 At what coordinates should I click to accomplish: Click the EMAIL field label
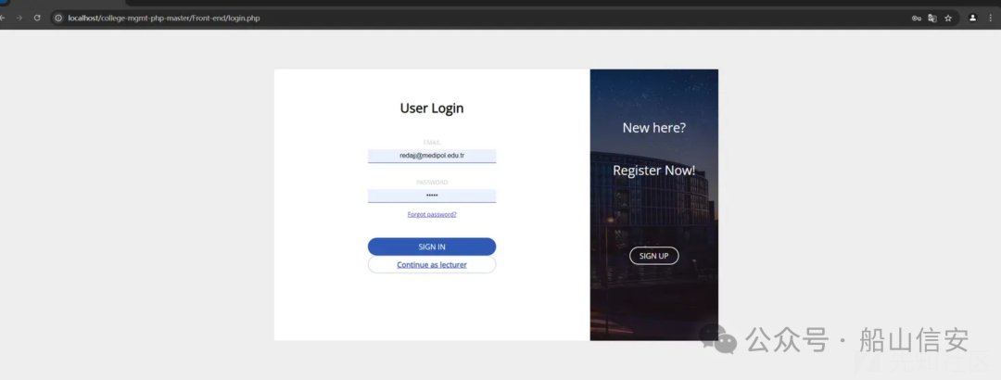coord(432,143)
